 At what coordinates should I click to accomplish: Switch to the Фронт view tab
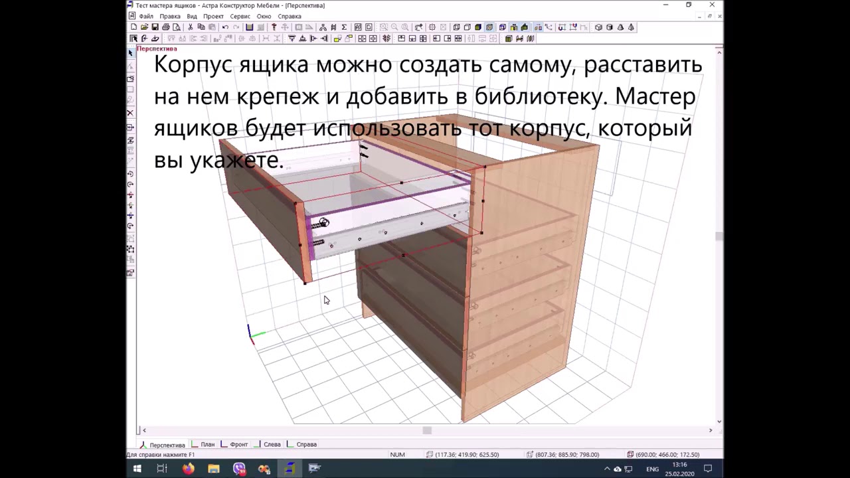(238, 444)
